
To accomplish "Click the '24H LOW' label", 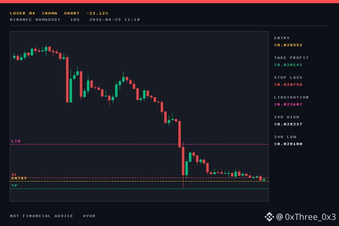I will point(285,137).
